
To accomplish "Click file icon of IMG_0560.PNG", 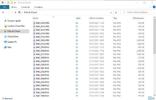I will [34, 65].
